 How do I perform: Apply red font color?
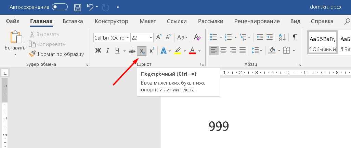point(192,51)
